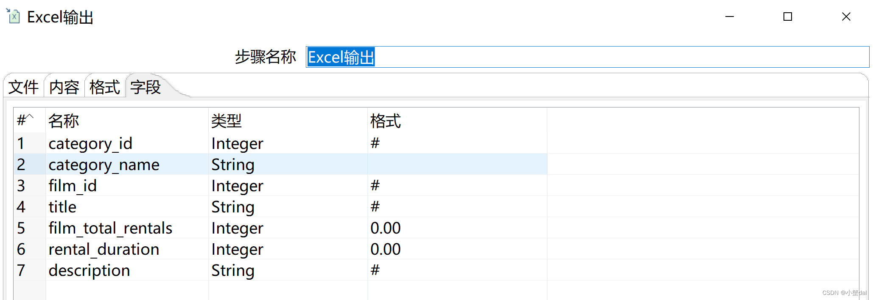This screenshot has width=873, height=300.
Task: Sort by the # column header
Action: 30,121
